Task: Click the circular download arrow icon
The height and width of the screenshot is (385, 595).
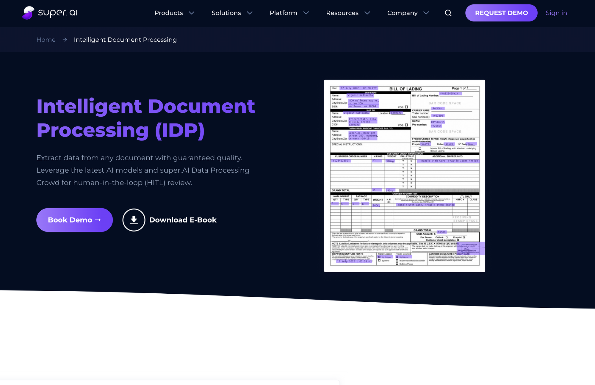Action: [x=134, y=220]
